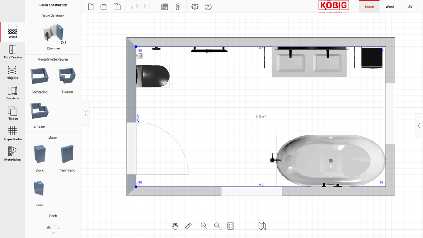This screenshot has width=423, height=238.
Task: Expand the right side panel arrow
Action: point(419,125)
